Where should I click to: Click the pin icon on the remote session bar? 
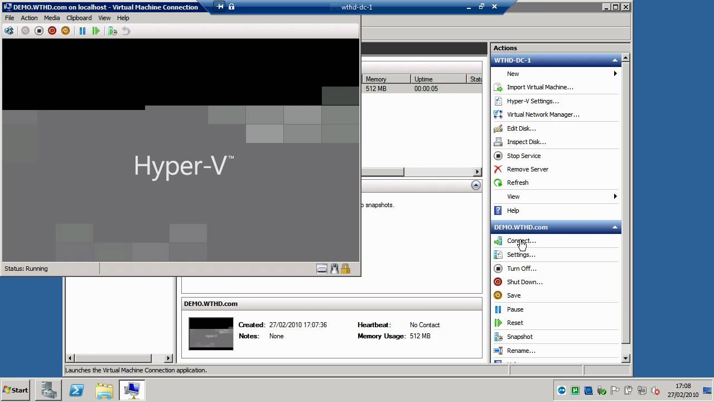pyautogui.click(x=220, y=7)
